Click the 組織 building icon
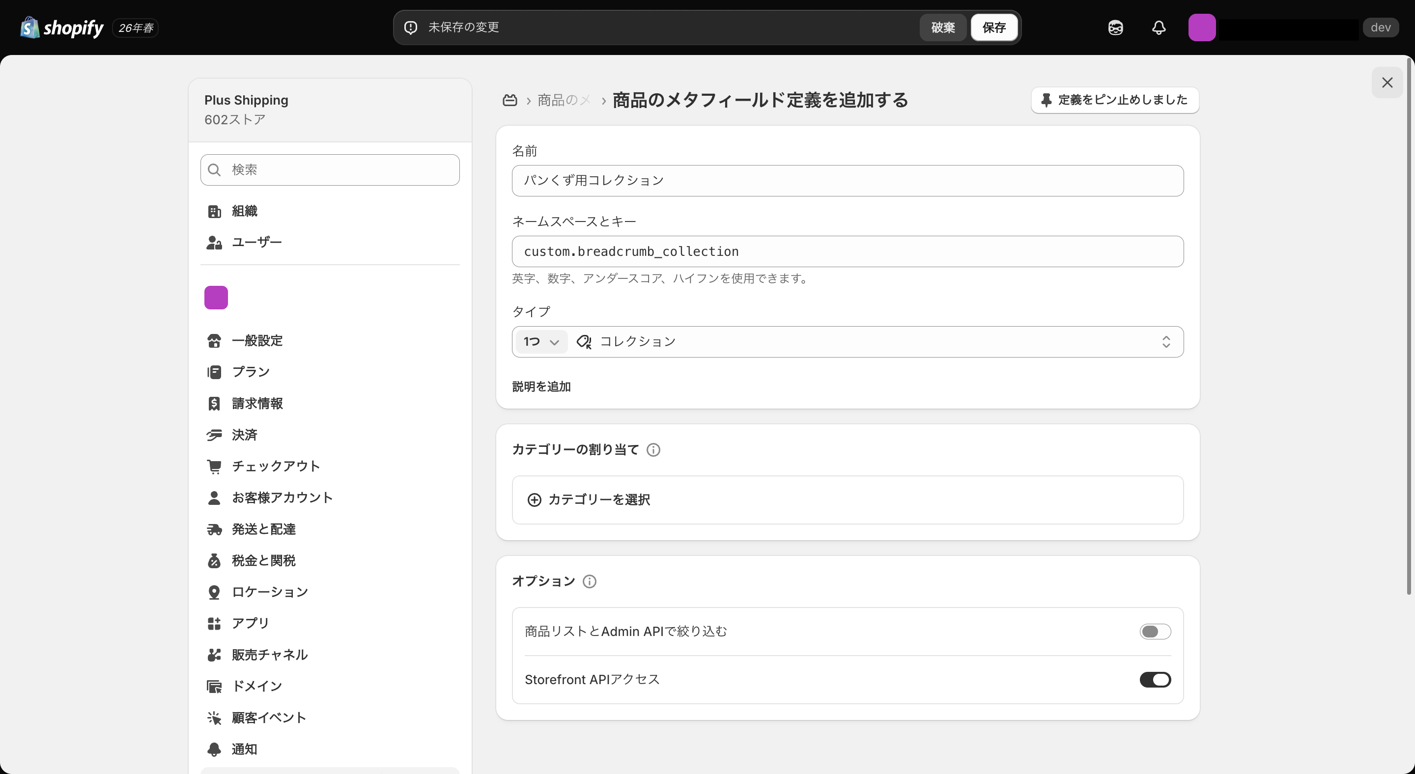 click(x=214, y=211)
